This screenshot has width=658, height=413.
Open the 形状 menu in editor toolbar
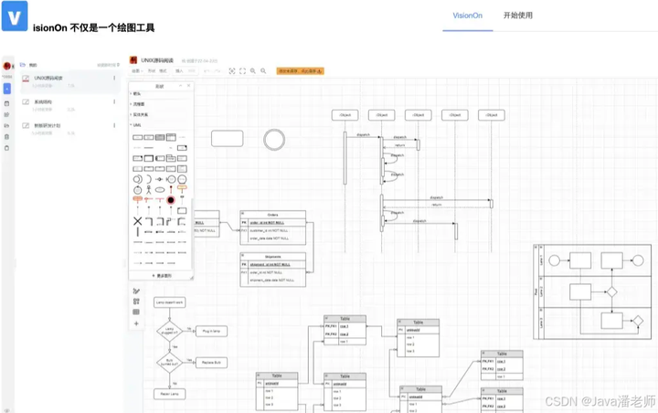[152, 71]
